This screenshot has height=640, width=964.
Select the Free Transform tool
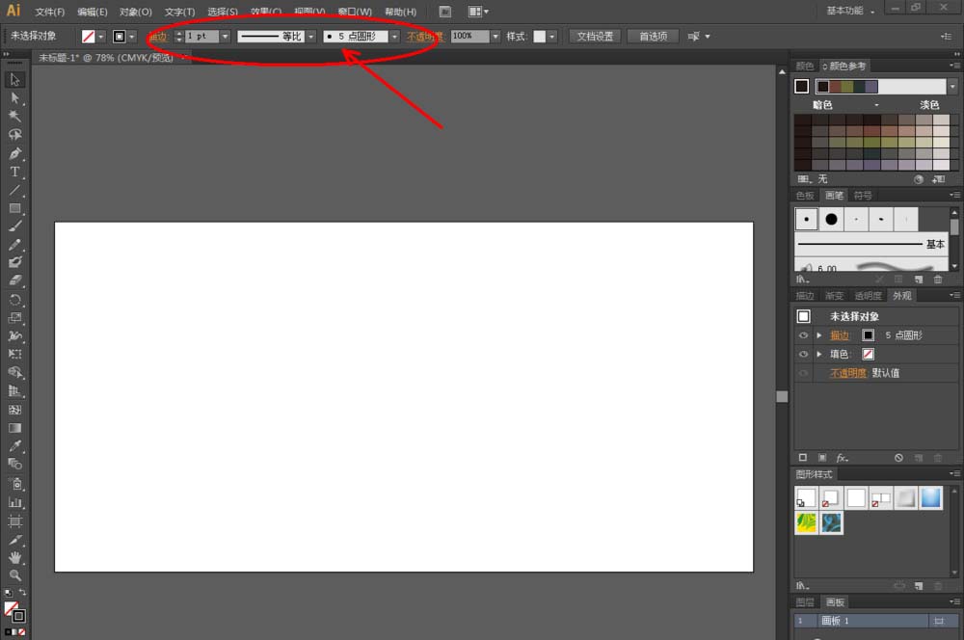[14, 354]
